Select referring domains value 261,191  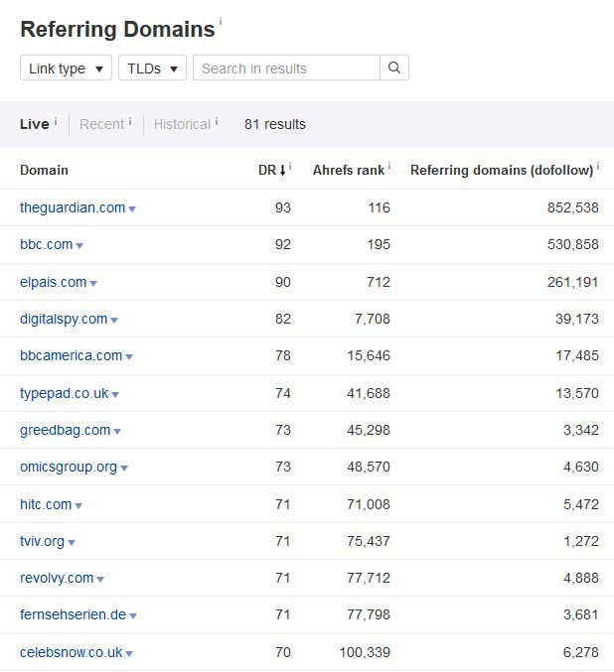pyautogui.click(x=573, y=283)
